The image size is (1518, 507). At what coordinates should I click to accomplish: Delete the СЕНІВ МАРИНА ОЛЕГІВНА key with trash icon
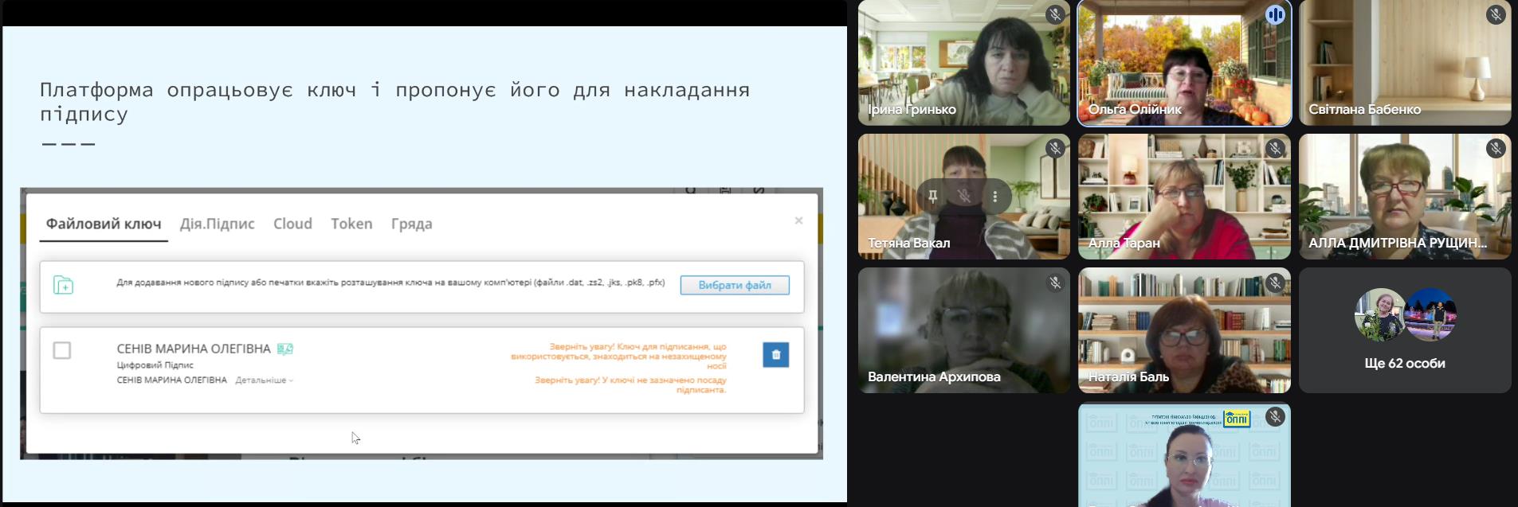tap(775, 355)
